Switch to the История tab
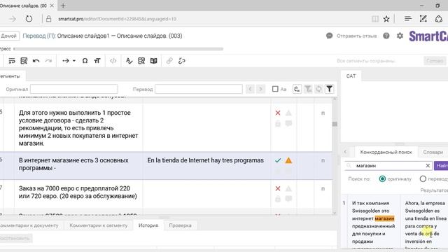The image size is (448, 252). point(148,225)
